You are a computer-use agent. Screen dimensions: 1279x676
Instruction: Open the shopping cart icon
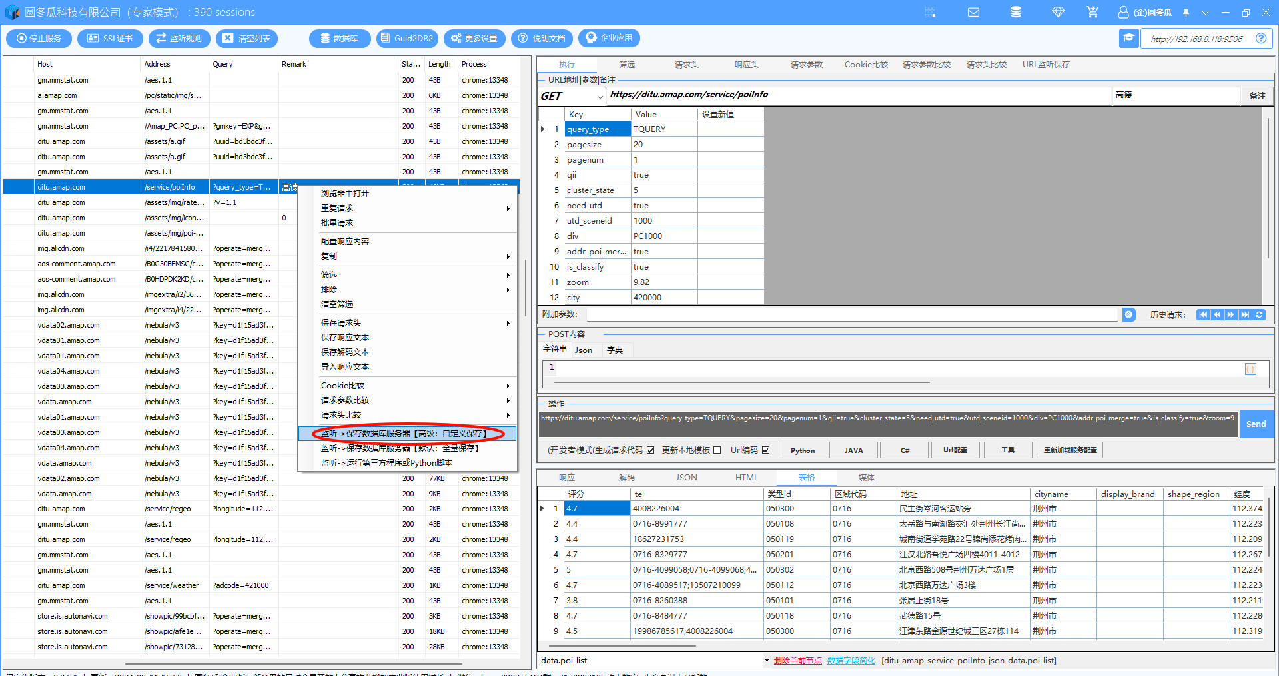point(1092,12)
